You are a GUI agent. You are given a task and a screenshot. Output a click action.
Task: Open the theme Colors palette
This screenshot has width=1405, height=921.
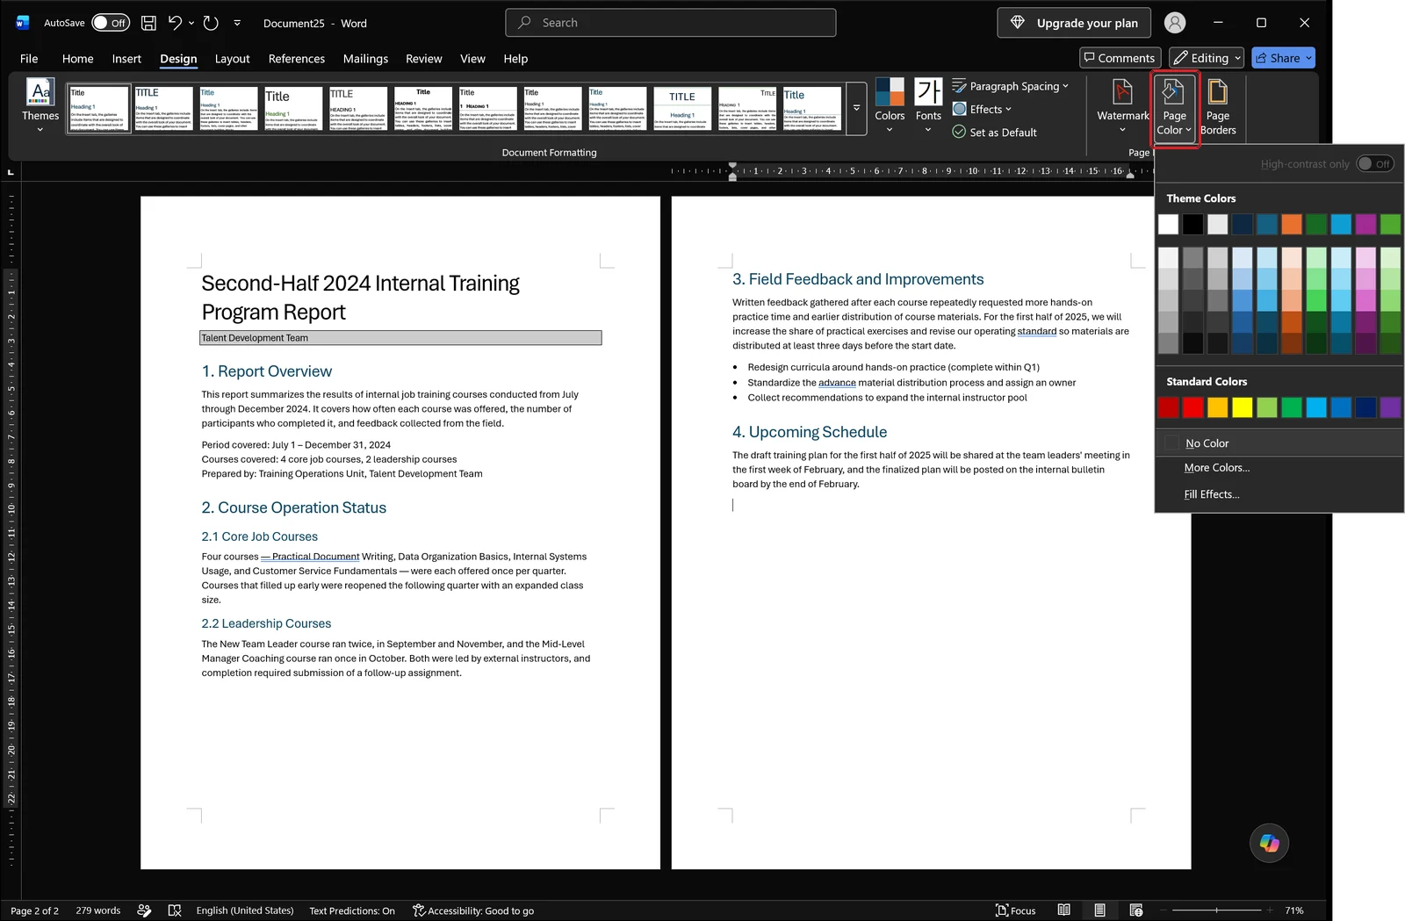click(890, 105)
